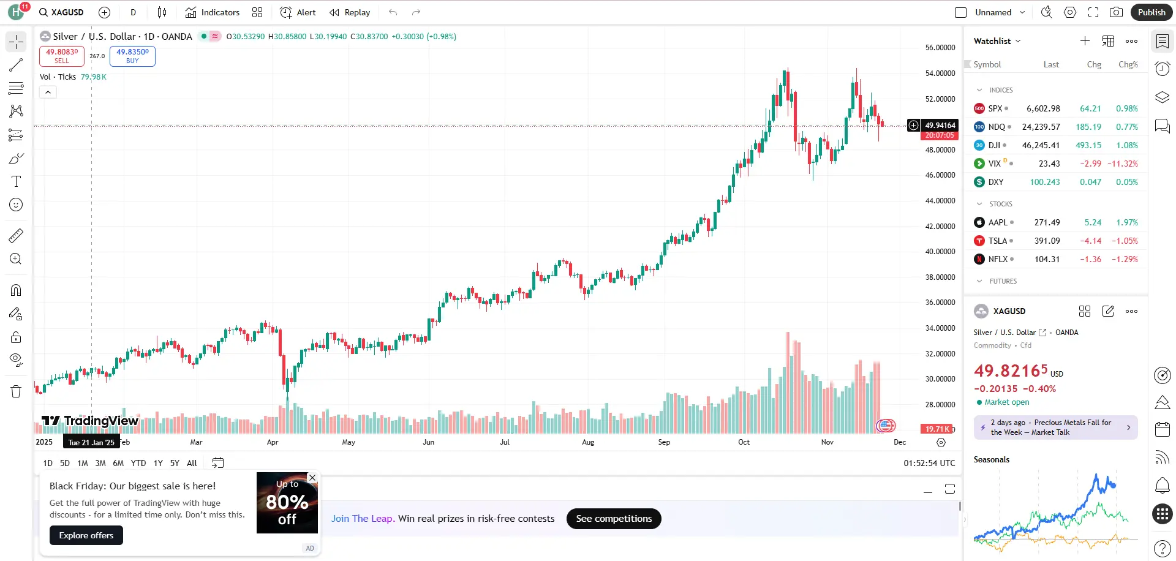Enable Magnet mode for drawings

(x=16, y=290)
